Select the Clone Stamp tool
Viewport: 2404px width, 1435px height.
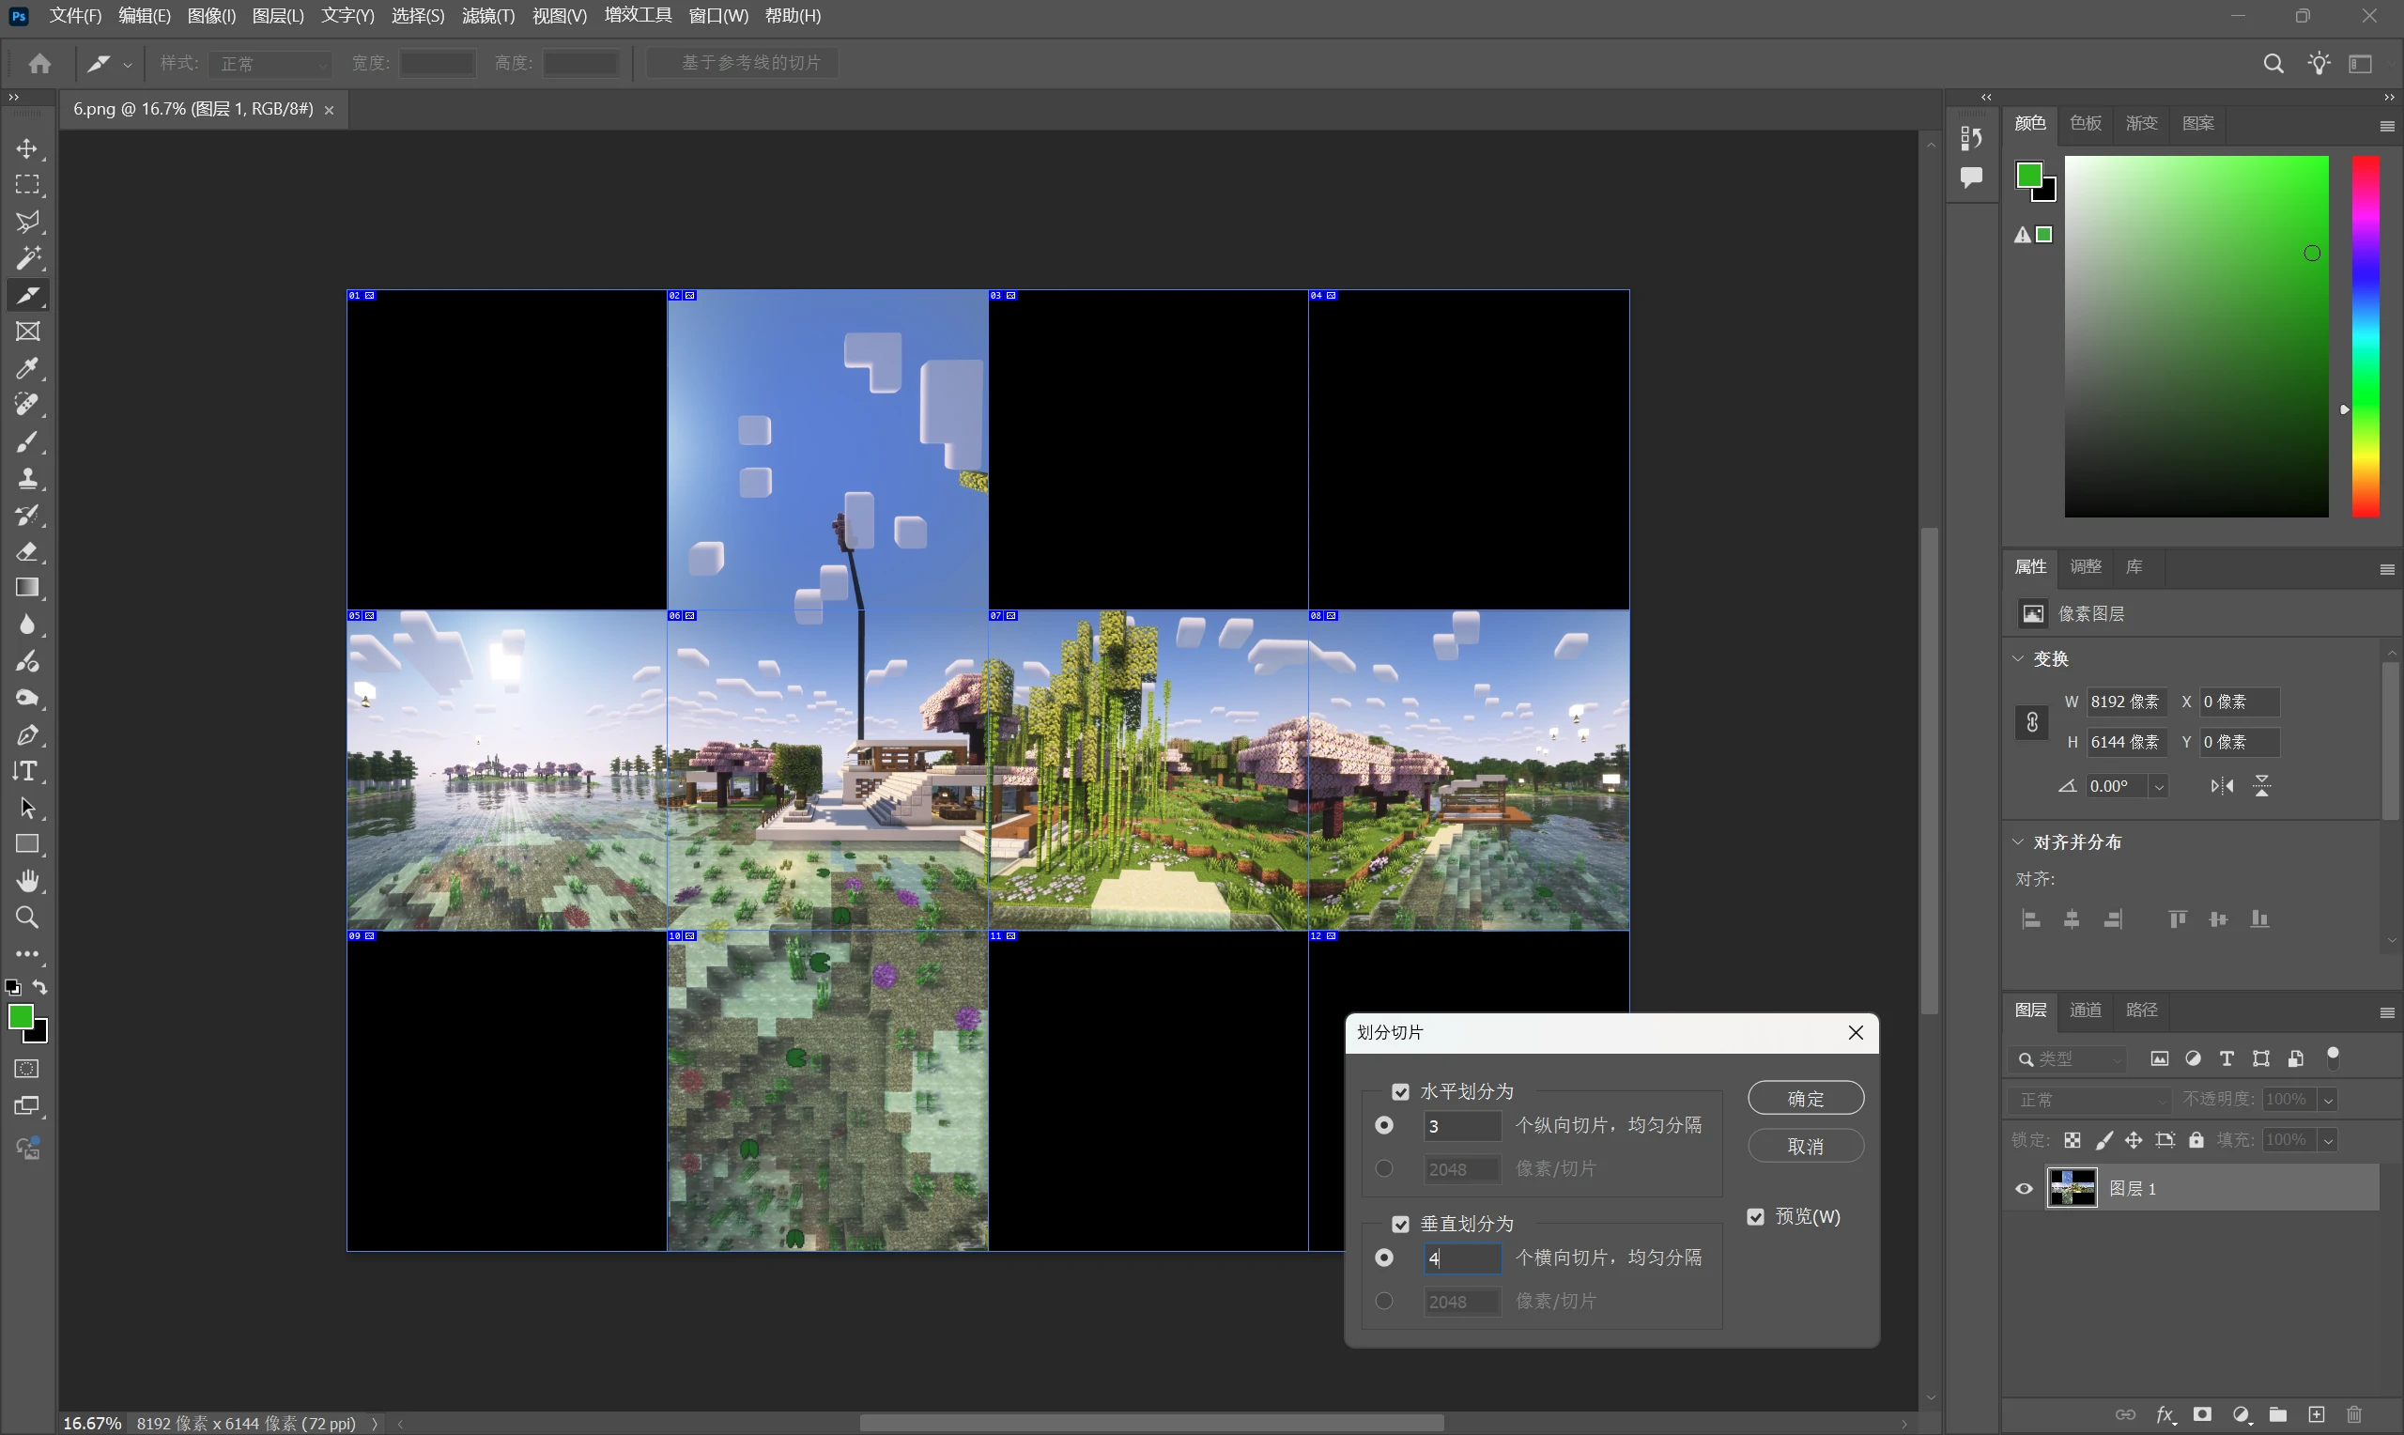coord(27,479)
